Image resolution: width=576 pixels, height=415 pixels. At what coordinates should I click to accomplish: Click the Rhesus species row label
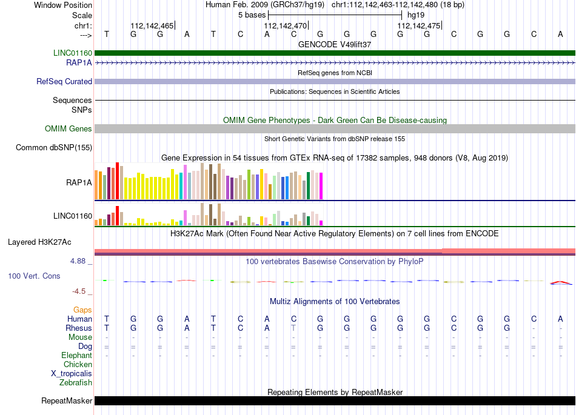click(x=79, y=328)
